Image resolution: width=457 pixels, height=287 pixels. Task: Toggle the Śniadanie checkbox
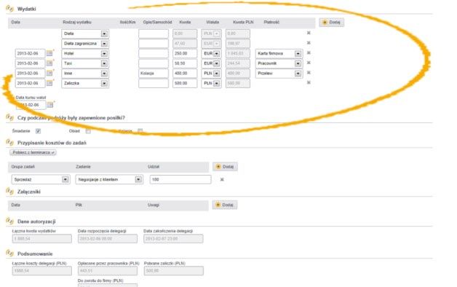pos(38,131)
